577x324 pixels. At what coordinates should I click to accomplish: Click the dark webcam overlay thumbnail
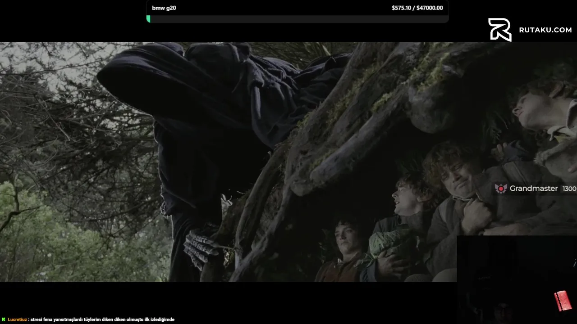[x=517, y=279]
